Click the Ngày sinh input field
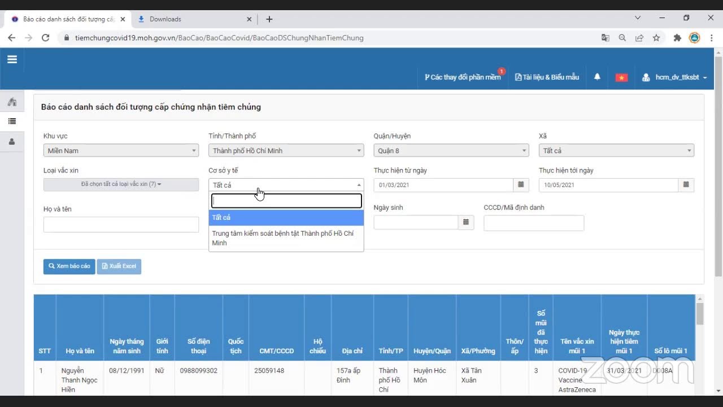723x407 pixels. (416, 223)
